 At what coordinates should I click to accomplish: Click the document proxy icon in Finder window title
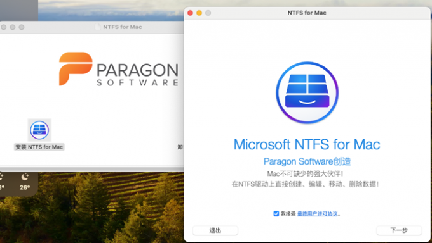pyautogui.click(x=98, y=27)
